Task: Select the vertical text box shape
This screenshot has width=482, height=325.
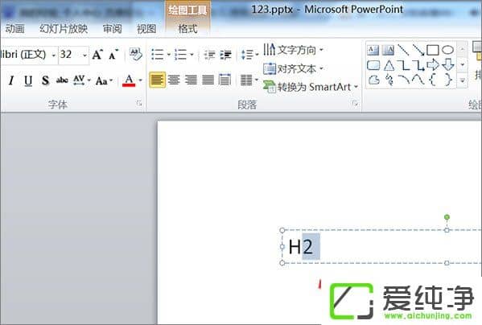Action: [x=388, y=50]
